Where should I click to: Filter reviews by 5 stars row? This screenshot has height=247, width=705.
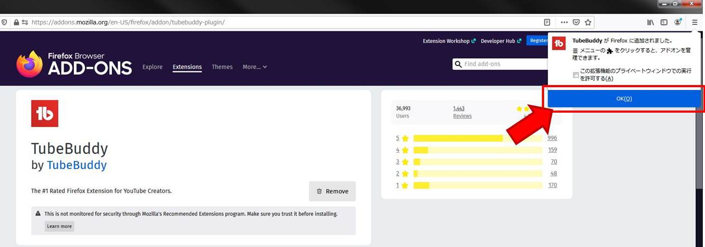pyautogui.click(x=477, y=138)
